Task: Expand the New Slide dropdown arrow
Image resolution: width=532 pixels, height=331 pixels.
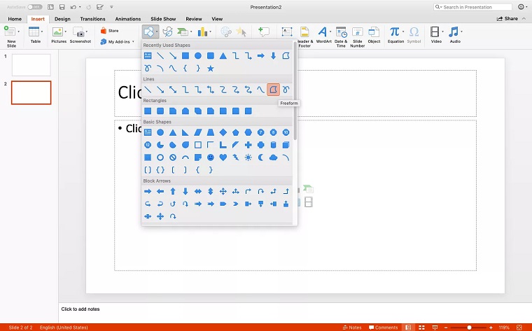Action: (18, 32)
